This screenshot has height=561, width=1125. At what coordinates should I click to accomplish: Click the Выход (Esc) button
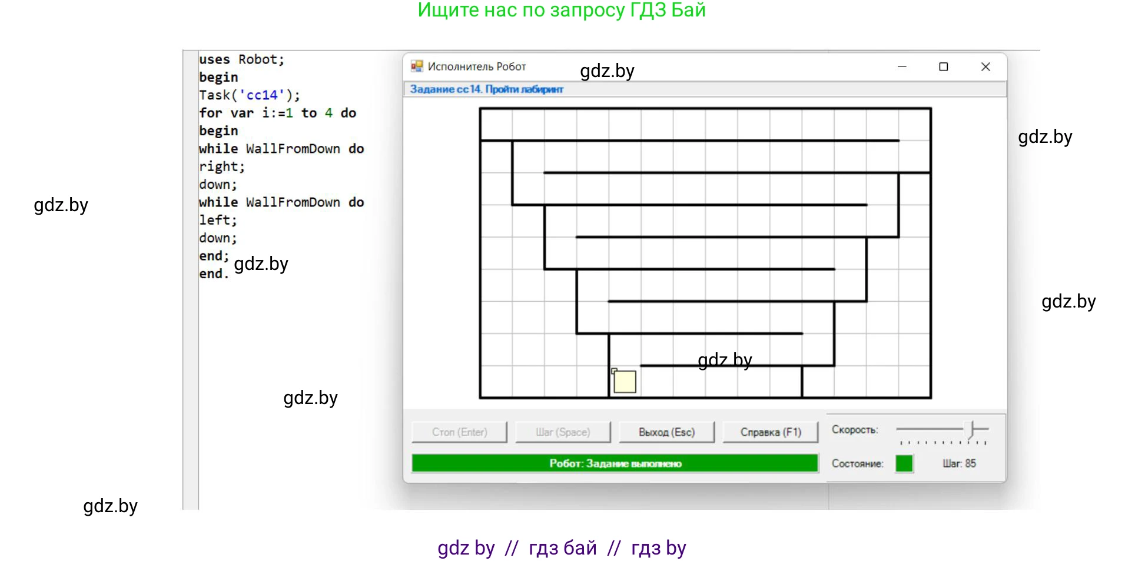(x=666, y=432)
